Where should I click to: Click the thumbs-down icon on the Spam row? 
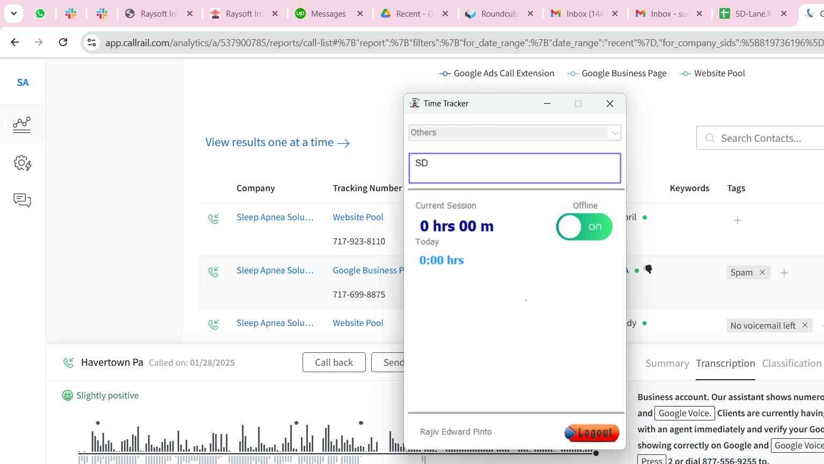pos(648,270)
